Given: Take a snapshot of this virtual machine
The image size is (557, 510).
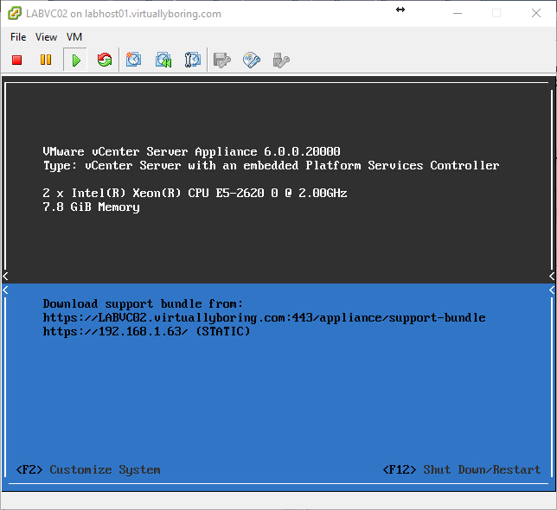Looking at the screenshot, I should (133, 60).
